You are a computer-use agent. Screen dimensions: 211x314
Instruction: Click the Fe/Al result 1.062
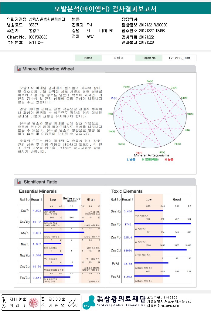coord(128,277)
